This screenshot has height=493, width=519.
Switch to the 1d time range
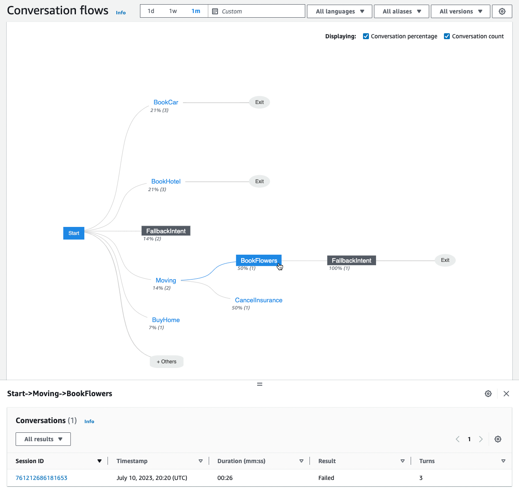(x=151, y=11)
